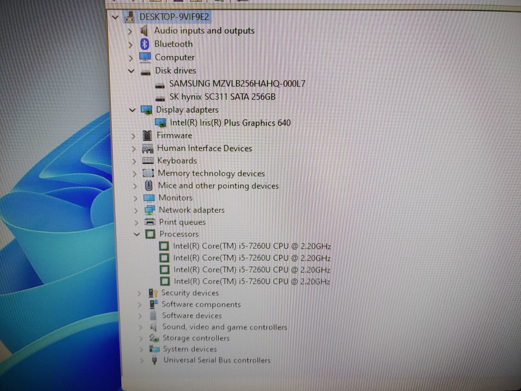Screen dimensions: 521x391
Task: Select 'SAMSUNG MZVLB256HAHQ-000L7' text
Action: tap(237, 84)
